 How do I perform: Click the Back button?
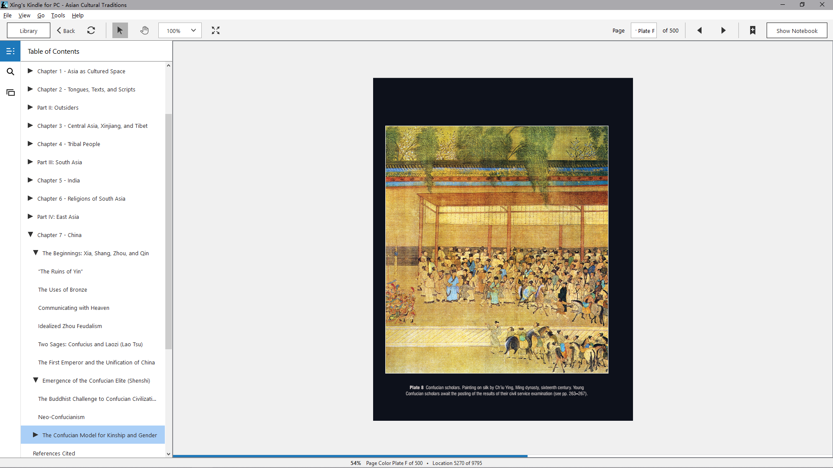(x=66, y=30)
